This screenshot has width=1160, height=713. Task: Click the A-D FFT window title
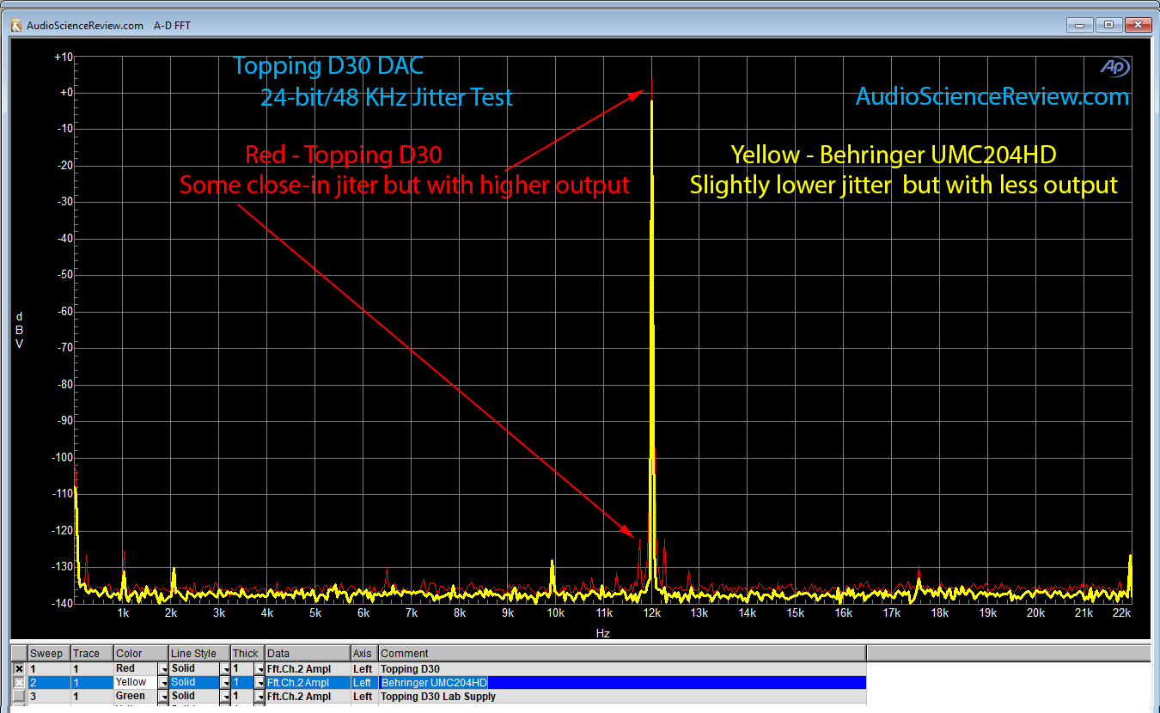click(172, 25)
